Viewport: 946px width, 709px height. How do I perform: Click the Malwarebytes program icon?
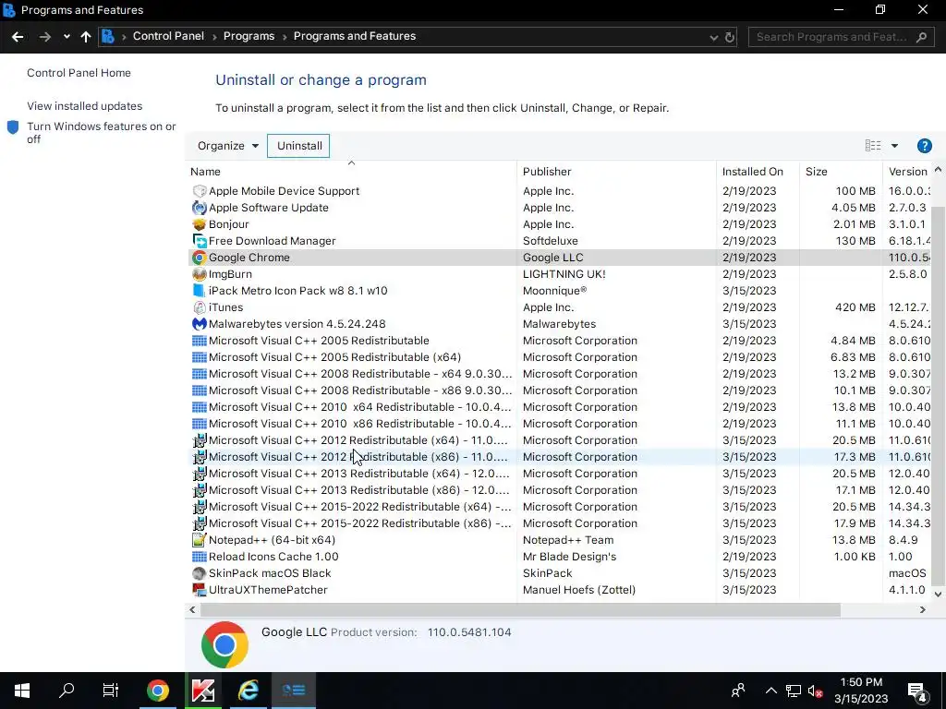point(200,324)
